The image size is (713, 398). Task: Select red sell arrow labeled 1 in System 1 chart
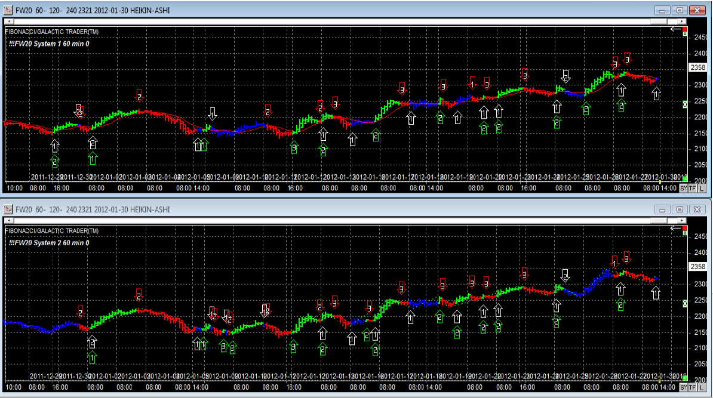click(x=472, y=84)
